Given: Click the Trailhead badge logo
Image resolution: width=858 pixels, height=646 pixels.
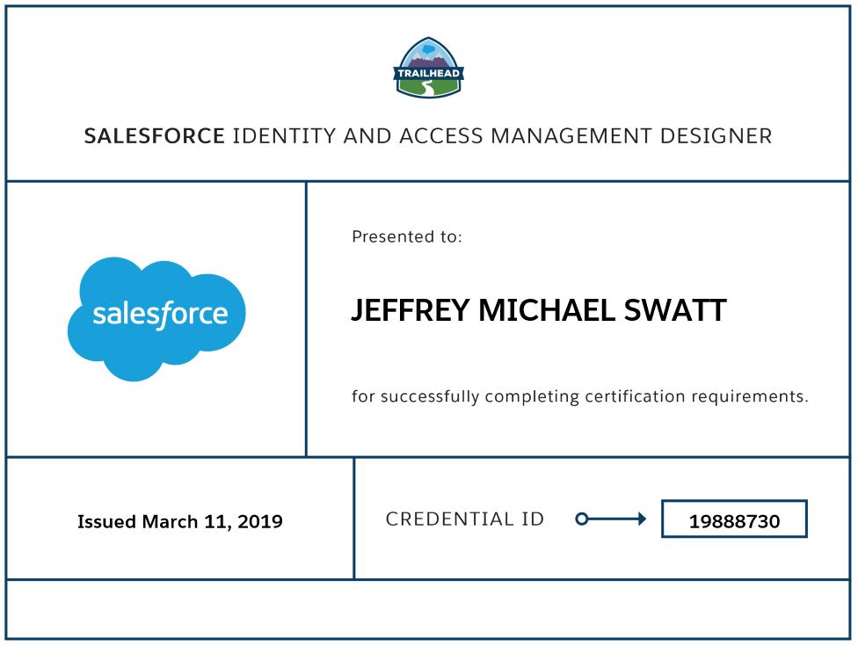Looking at the screenshot, I should 428,68.
